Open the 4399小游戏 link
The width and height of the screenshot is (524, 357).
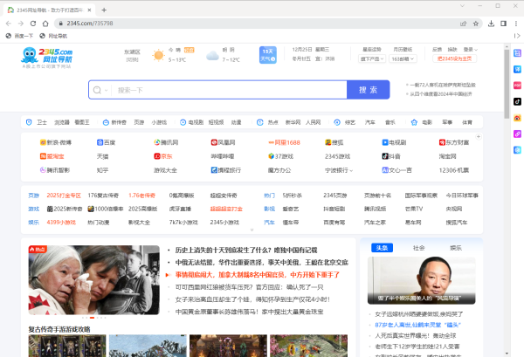tap(61, 223)
